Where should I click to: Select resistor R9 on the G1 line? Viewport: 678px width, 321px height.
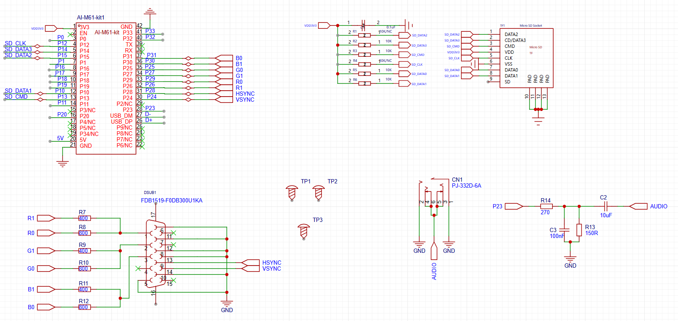point(84,251)
